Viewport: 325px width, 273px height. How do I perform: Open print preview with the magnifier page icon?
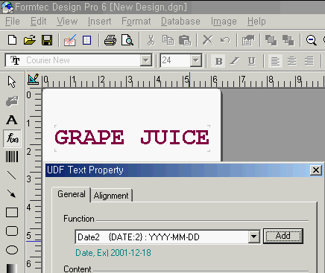(127, 40)
